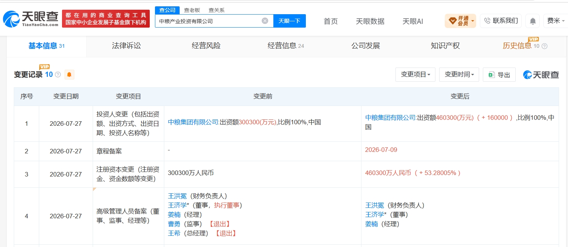Switch to the 经营风险 tab
The width and height of the screenshot is (568, 247).
click(x=206, y=46)
